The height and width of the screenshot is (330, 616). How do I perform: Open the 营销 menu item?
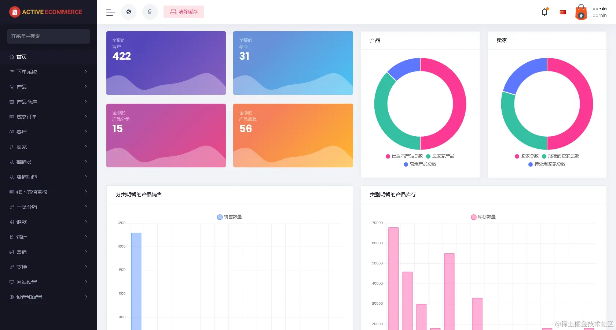(48, 252)
